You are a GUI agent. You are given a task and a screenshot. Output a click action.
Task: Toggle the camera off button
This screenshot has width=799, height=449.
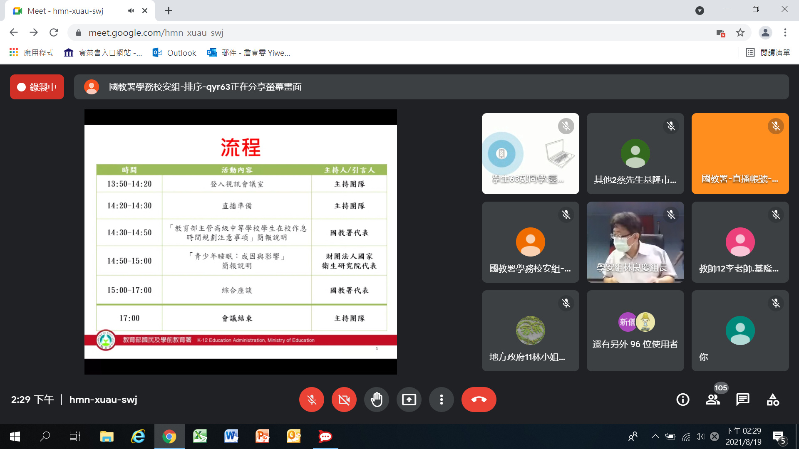344,400
